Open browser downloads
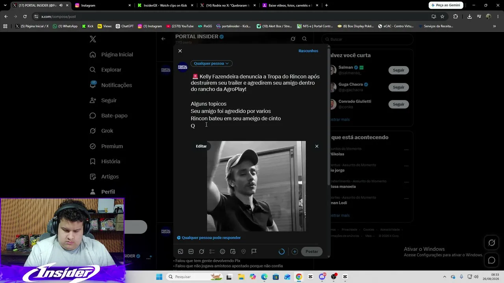Viewport: 504px width, 283px height. [469, 17]
